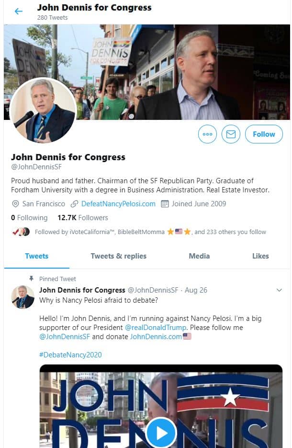Click the JohnDennis.com donate link
The width and height of the screenshot is (292, 448).
[156, 337]
